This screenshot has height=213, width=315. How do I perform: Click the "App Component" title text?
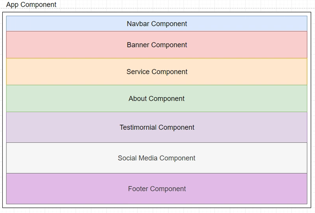[x=31, y=4]
